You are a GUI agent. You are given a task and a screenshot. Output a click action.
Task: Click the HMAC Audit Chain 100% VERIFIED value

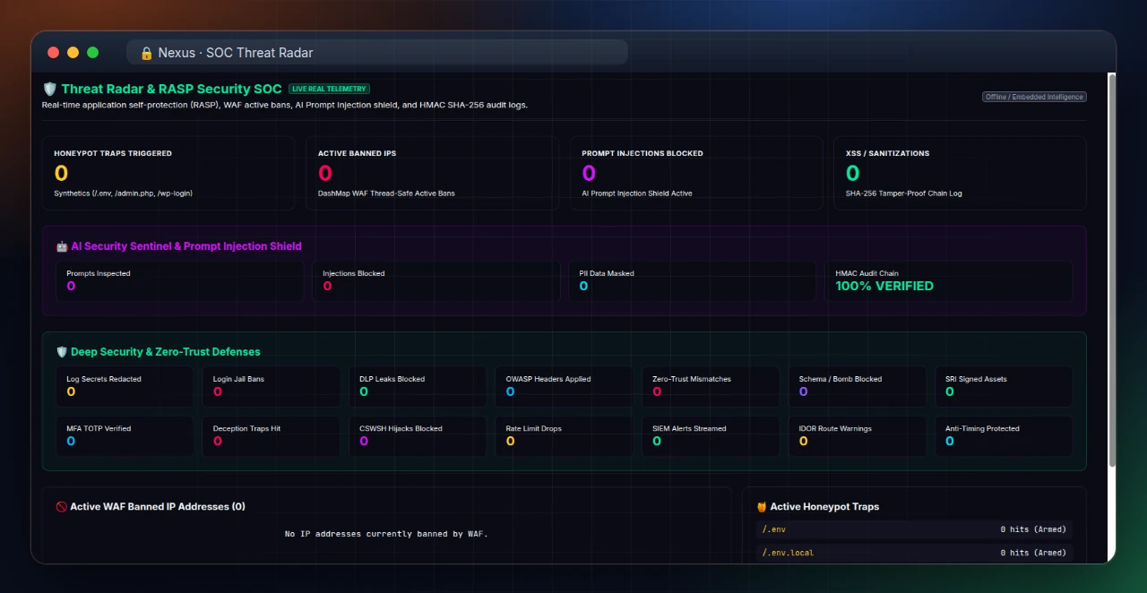[x=884, y=286]
